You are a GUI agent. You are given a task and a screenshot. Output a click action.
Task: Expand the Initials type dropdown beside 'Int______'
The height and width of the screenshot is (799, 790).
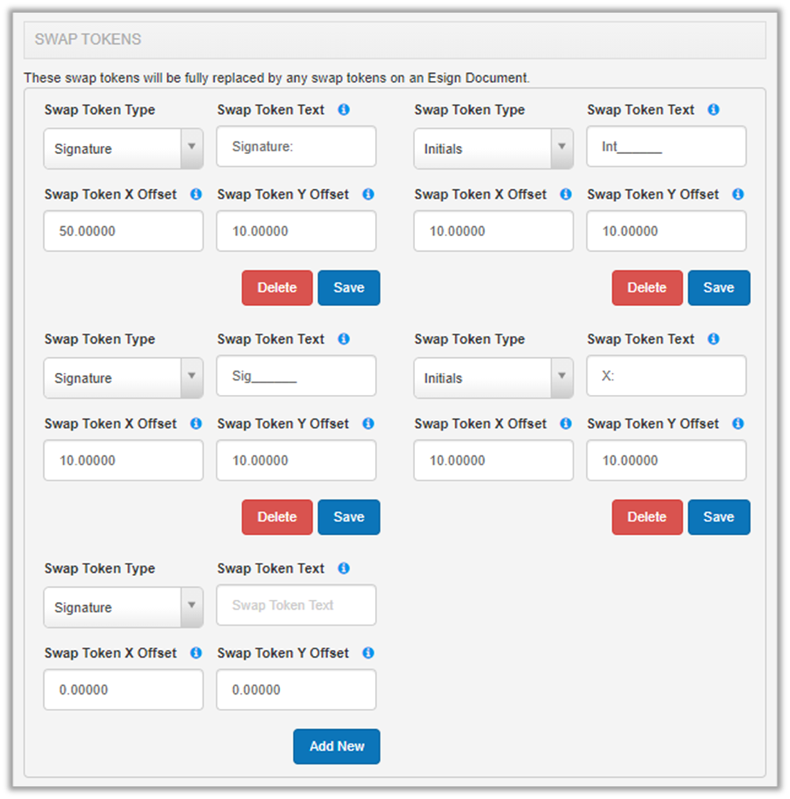pos(493,149)
